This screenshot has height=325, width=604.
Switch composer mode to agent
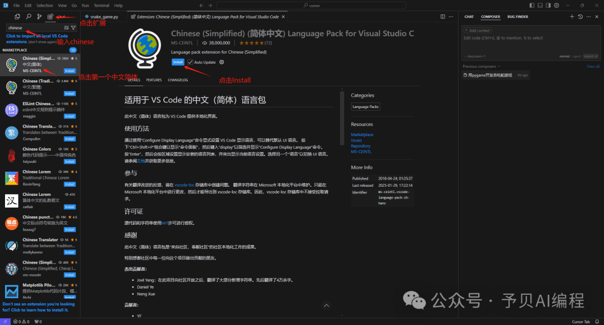coord(577,56)
